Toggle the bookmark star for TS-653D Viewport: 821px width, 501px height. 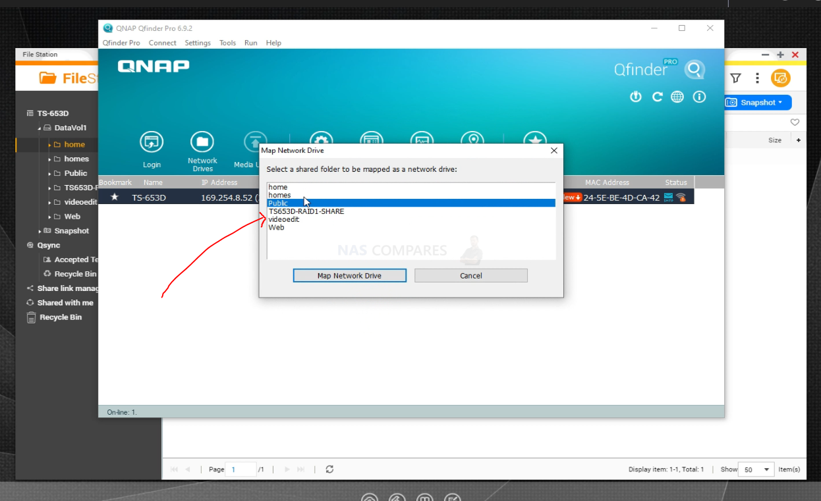point(115,197)
